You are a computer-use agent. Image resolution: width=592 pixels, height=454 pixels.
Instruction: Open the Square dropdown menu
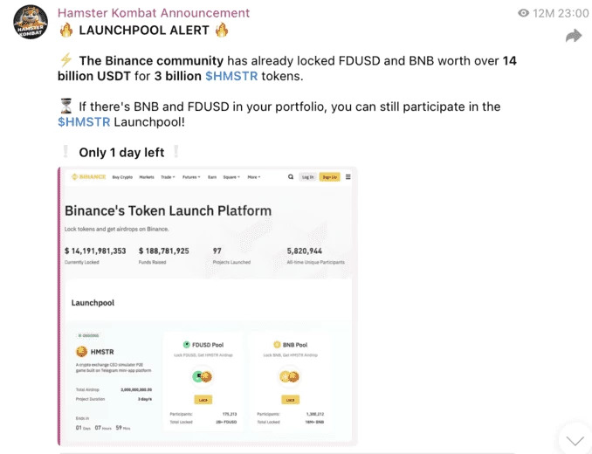pyautogui.click(x=231, y=177)
